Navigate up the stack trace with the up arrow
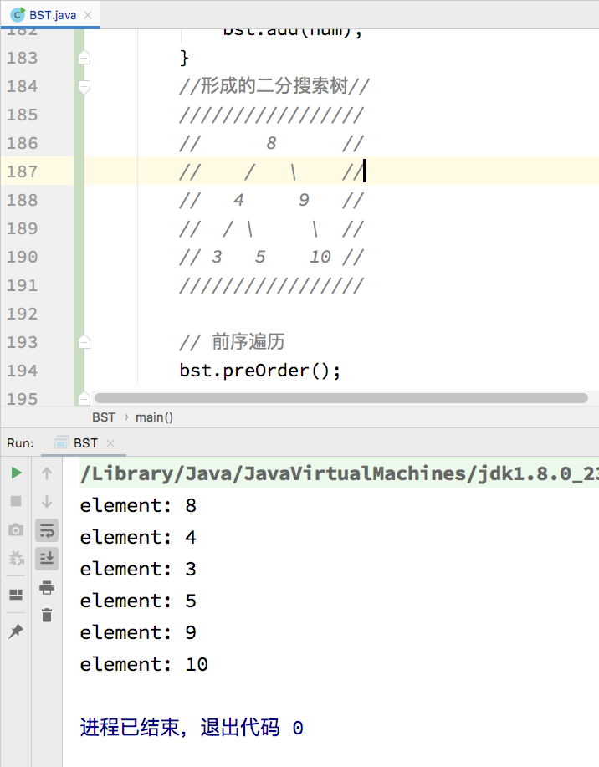 coord(47,473)
